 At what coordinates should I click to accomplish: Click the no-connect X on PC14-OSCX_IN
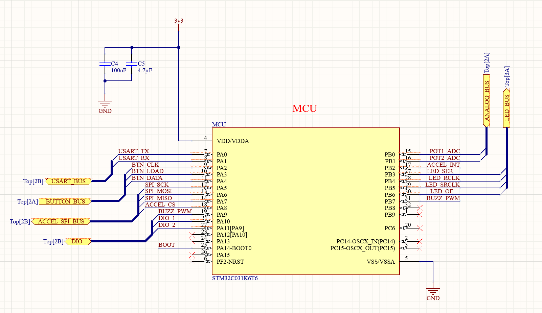[x=420, y=241]
